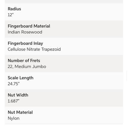Click the 24.75" scale length value
This screenshot has width=128, height=128.
click(13, 84)
